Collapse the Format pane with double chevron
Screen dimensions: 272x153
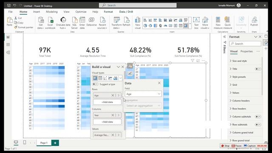point(224,37)
